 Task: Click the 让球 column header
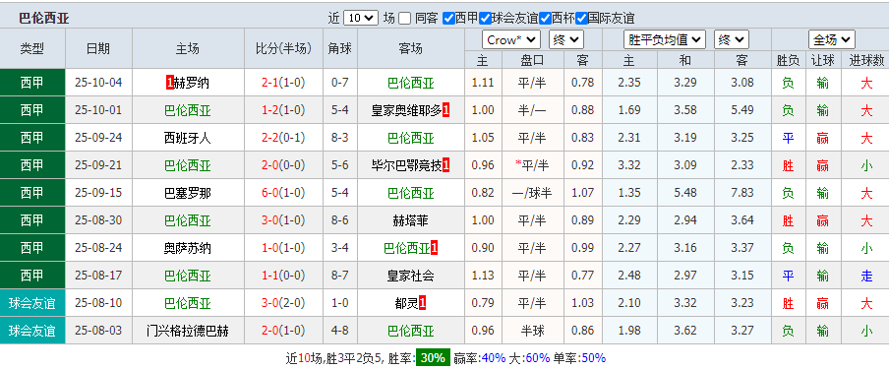pos(823,60)
